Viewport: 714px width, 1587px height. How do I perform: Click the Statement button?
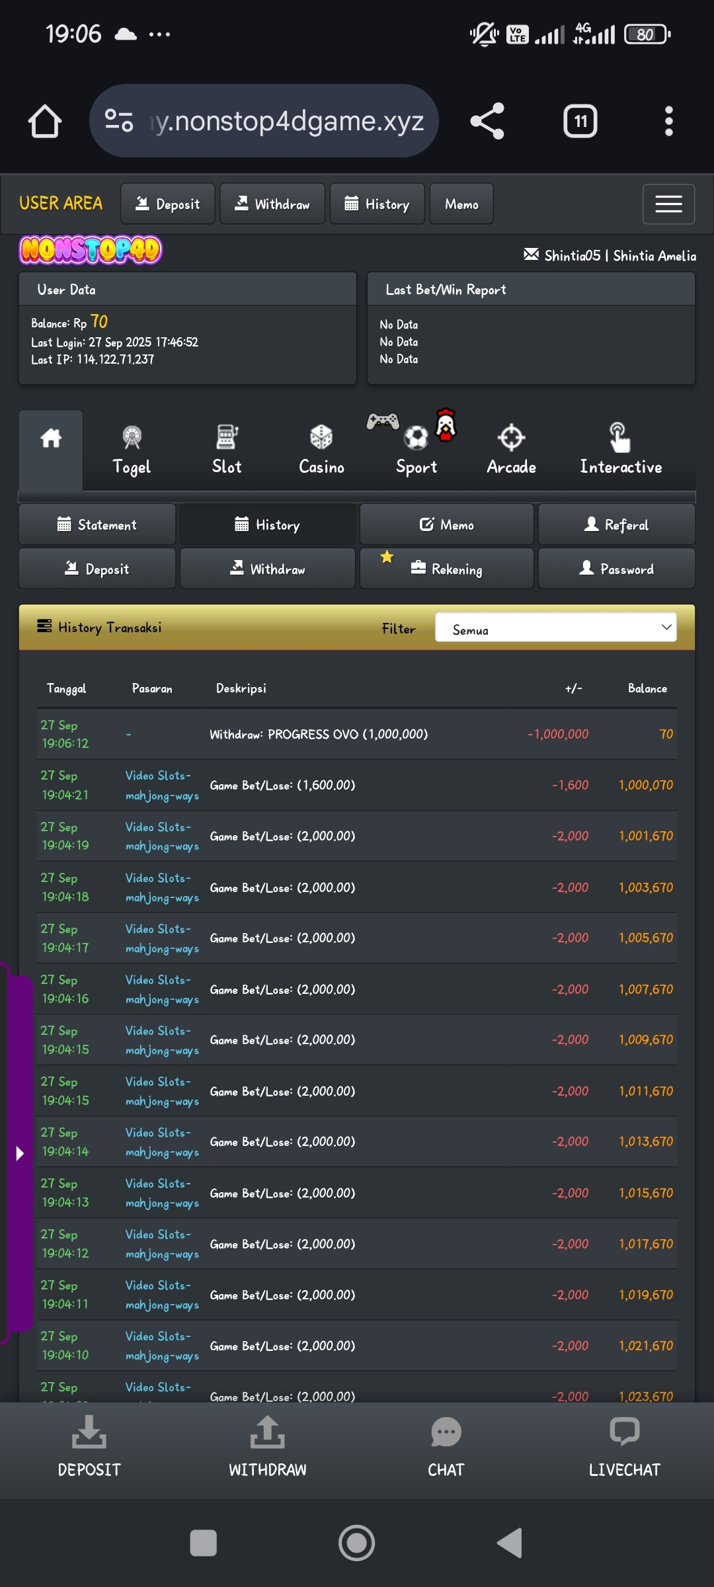[x=97, y=525]
